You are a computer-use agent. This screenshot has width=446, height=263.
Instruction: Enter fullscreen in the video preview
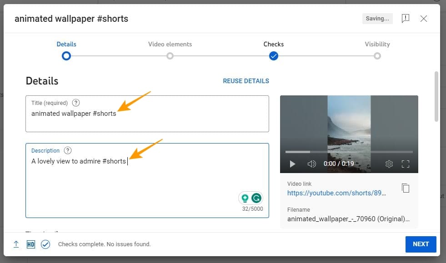pos(406,164)
